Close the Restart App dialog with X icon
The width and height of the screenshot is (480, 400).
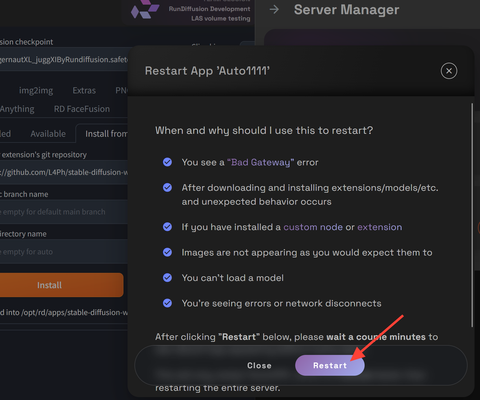[449, 71]
